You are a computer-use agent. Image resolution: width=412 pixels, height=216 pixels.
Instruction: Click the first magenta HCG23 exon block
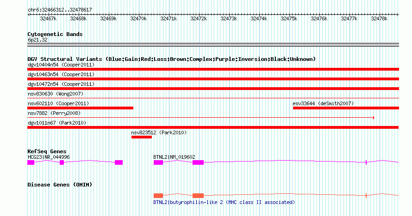[31, 162]
